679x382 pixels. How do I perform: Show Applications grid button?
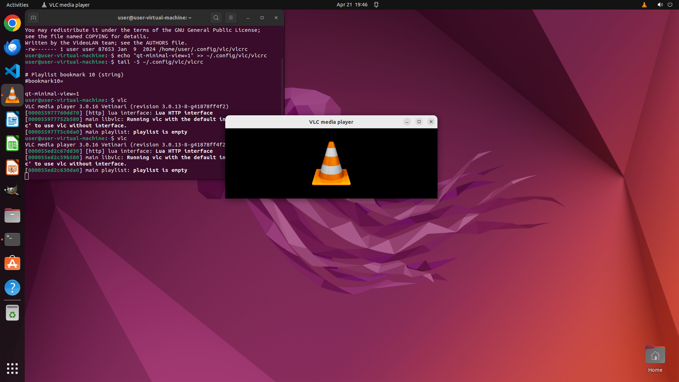coord(12,369)
